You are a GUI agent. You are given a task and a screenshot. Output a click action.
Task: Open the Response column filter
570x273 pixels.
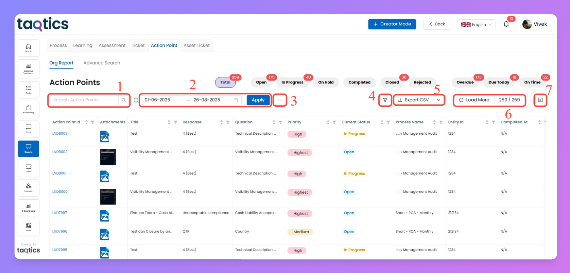point(228,122)
